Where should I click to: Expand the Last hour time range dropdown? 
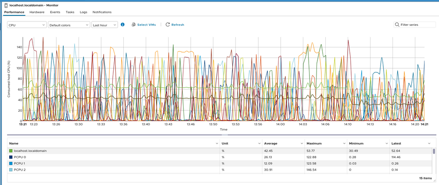[104, 25]
